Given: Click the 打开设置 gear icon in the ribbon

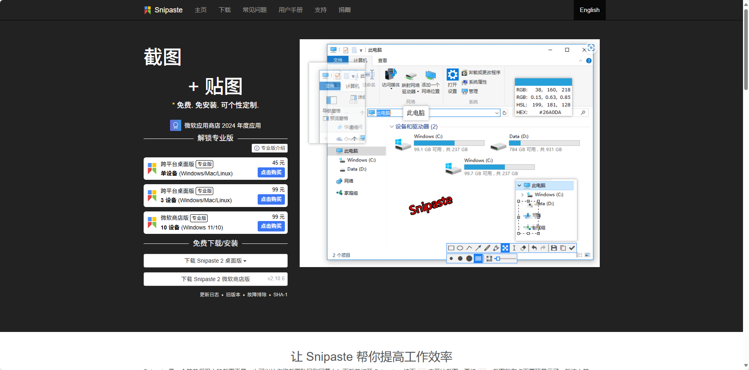Looking at the screenshot, I should (453, 74).
